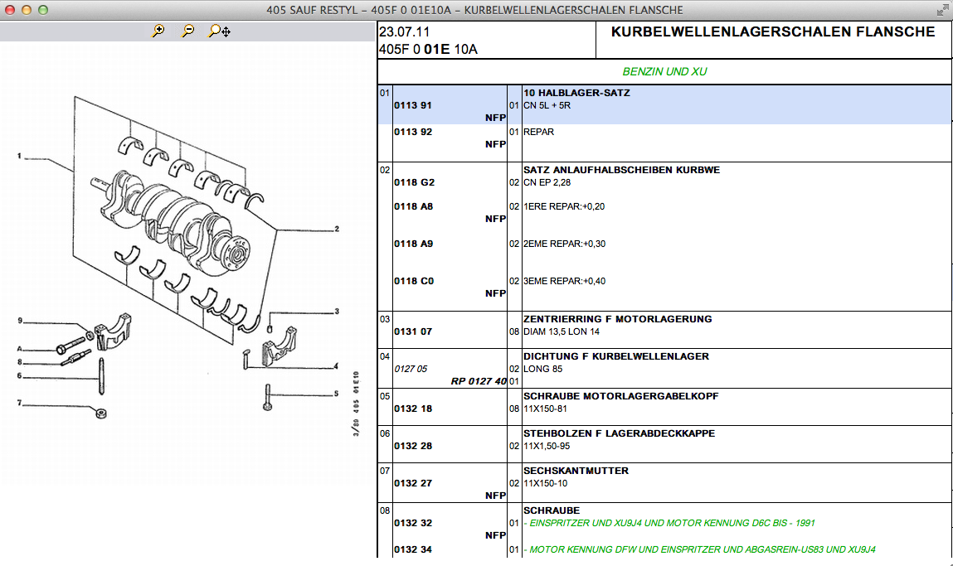Select the SECHSKANTMUTTER part heading
The image size is (953, 566).
click(x=576, y=471)
